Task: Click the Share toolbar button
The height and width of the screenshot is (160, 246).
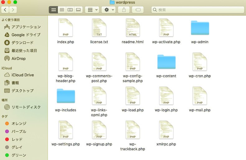Action: (124, 10)
